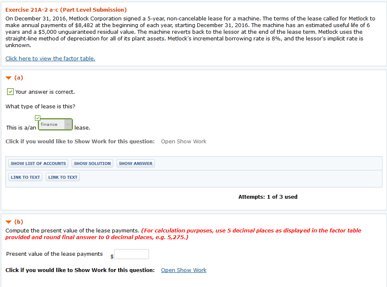Select the dropdown arrow on the finance combo box
Viewport: 387px width, 287px height.
[67, 124]
